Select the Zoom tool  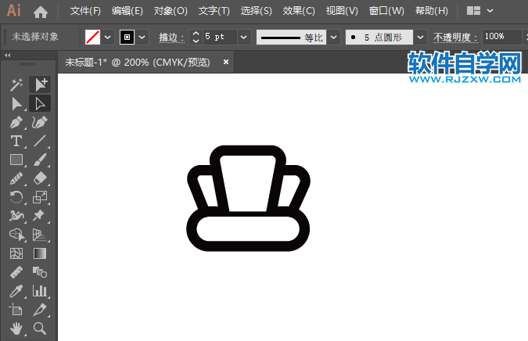pos(39,329)
